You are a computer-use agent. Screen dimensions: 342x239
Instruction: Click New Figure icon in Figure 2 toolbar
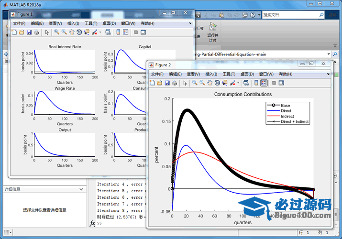(152, 83)
